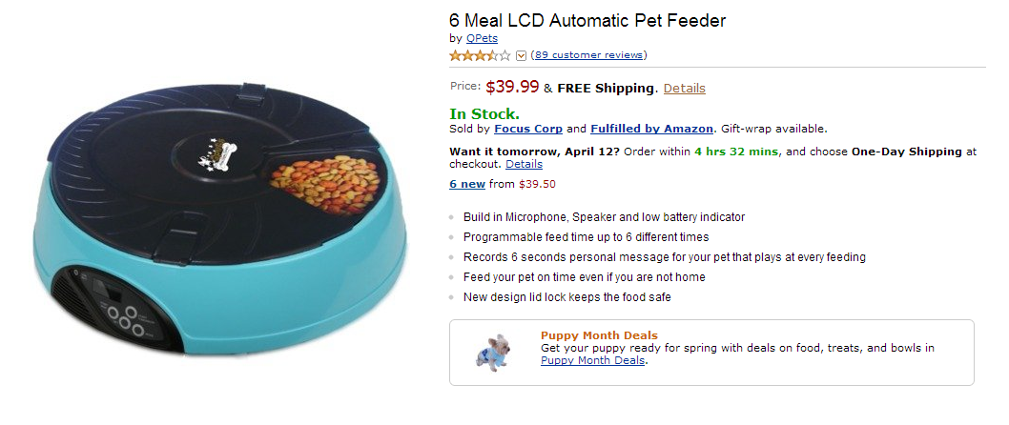The width and height of the screenshot is (1009, 425).
Task: Open the 89 customer reviews link
Action: 588,55
